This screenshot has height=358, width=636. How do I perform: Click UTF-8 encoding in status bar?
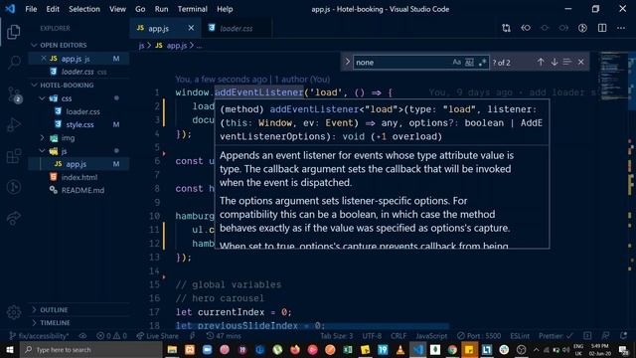372,336
